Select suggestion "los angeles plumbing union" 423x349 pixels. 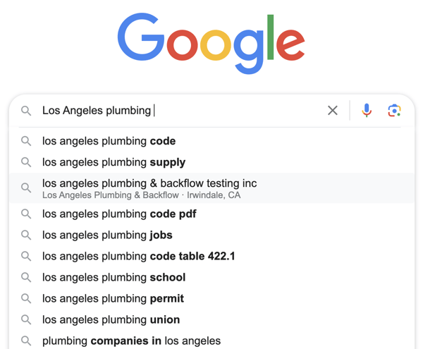coord(111,319)
